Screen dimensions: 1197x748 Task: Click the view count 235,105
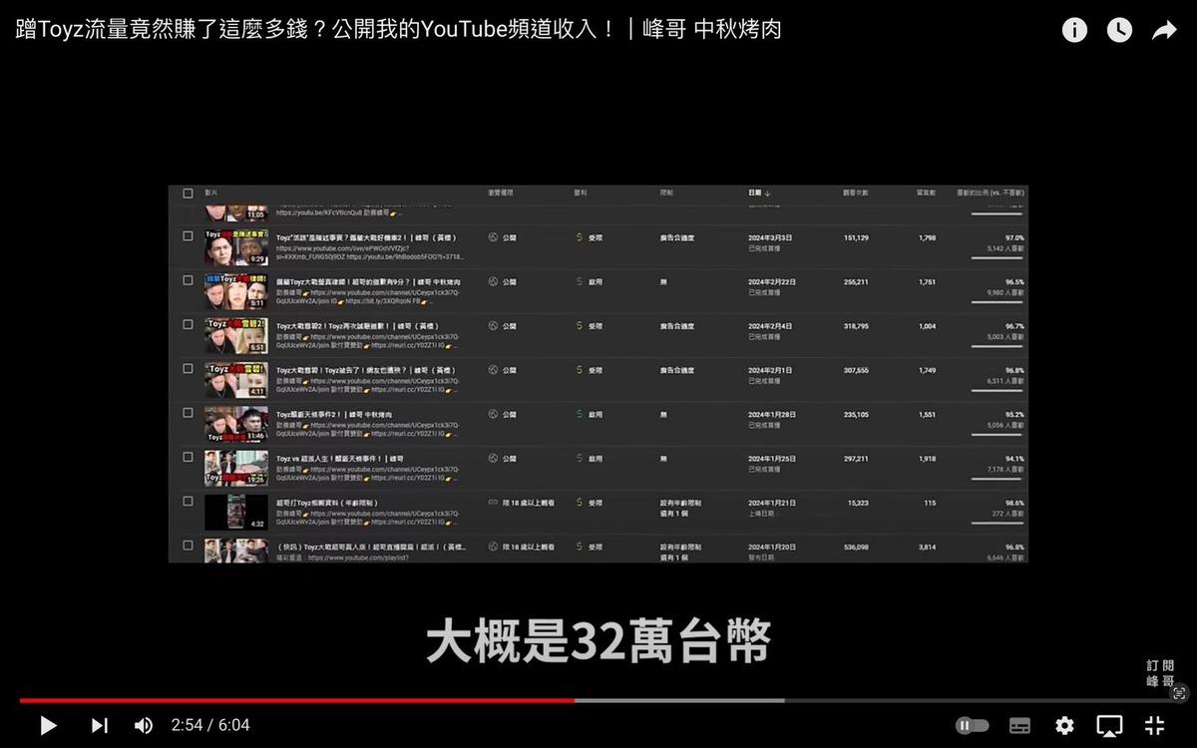(x=856, y=414)
